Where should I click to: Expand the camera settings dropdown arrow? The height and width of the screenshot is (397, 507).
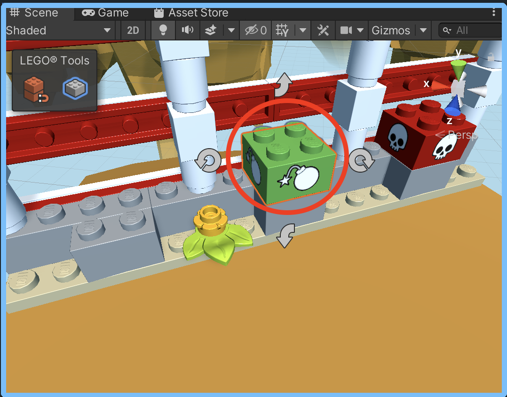[361, 31]
